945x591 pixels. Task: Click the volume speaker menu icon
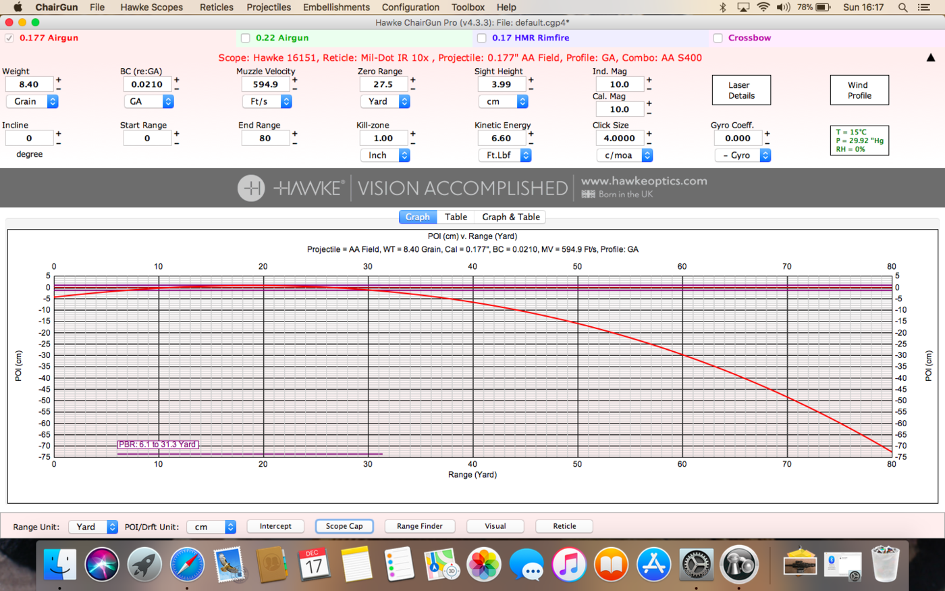[783, 7]
